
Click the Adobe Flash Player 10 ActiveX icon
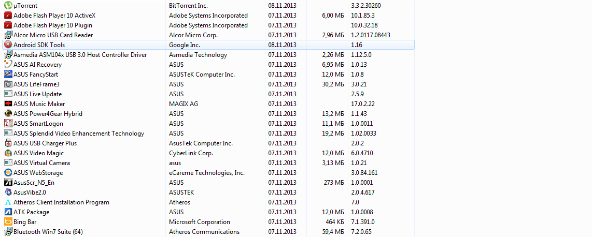click(8, 16)
